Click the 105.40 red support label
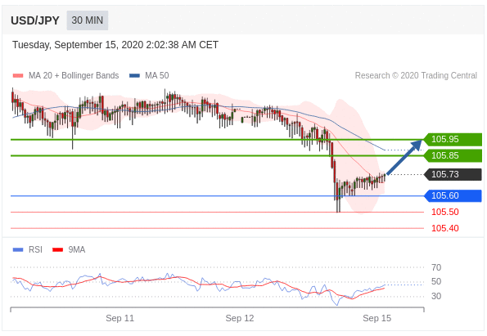The height and width of the screenshot is (336, 487). pos(445,228)
